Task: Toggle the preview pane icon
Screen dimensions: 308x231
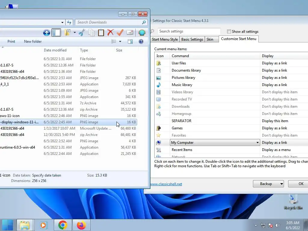Action: 130,42
